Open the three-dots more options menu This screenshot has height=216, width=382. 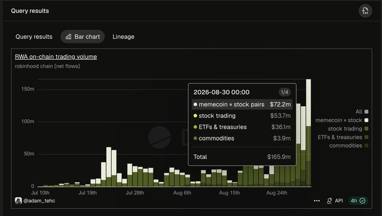(x=317, y=201)
